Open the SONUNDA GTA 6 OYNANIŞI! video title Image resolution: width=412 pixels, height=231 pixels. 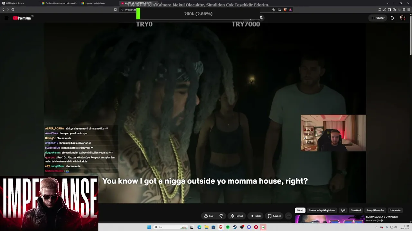382,217
